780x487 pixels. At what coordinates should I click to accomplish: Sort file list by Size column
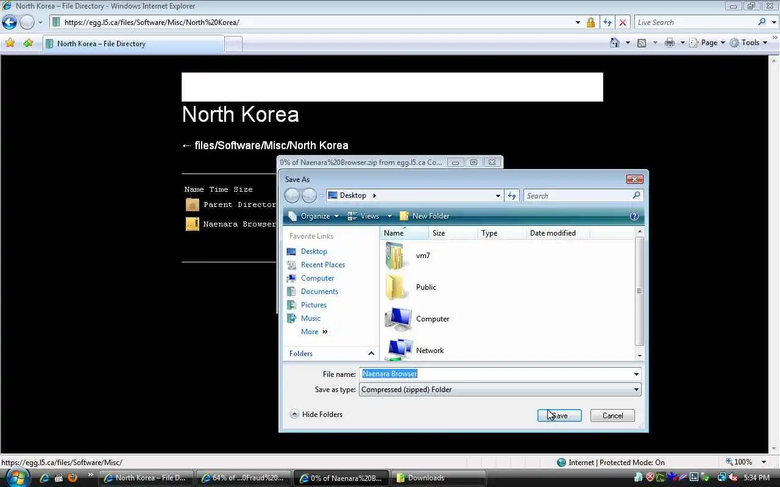453,233
